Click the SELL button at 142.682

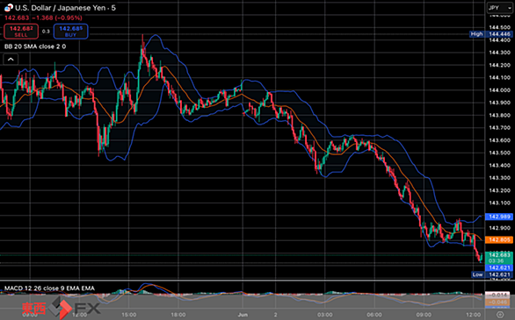coord(21,32)
